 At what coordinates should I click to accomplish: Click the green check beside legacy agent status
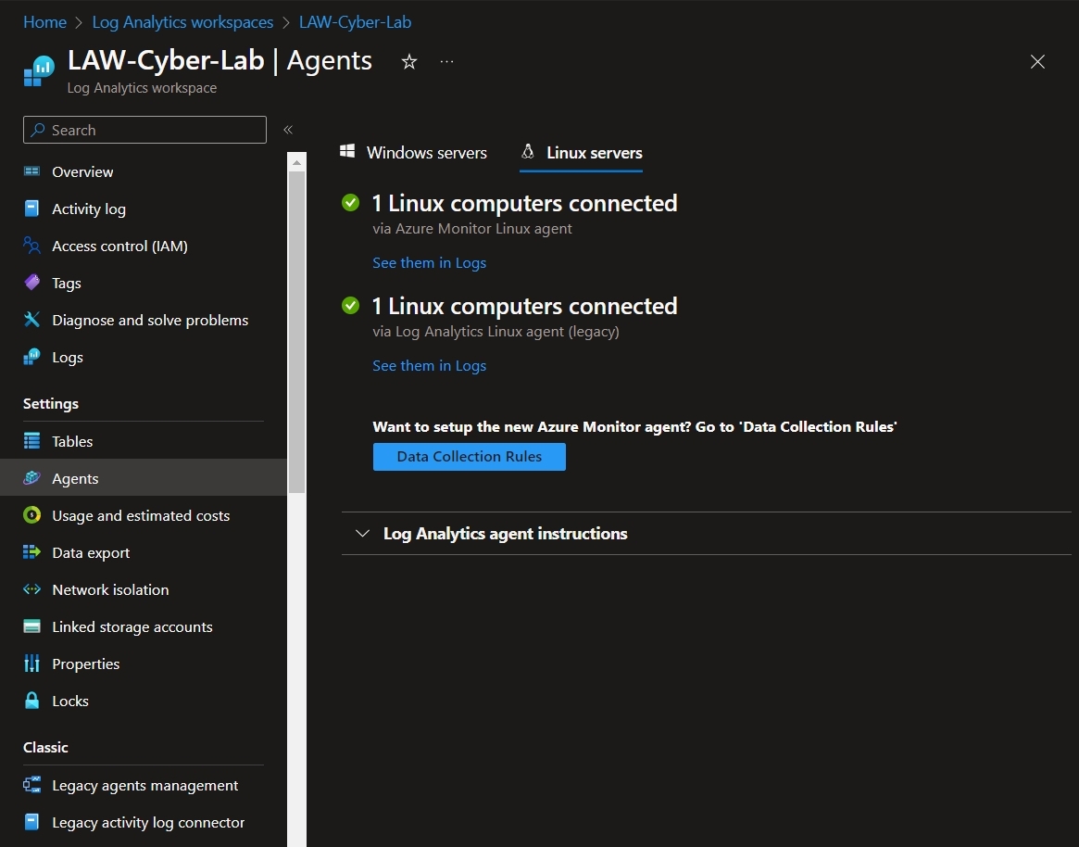click(350, 305)
